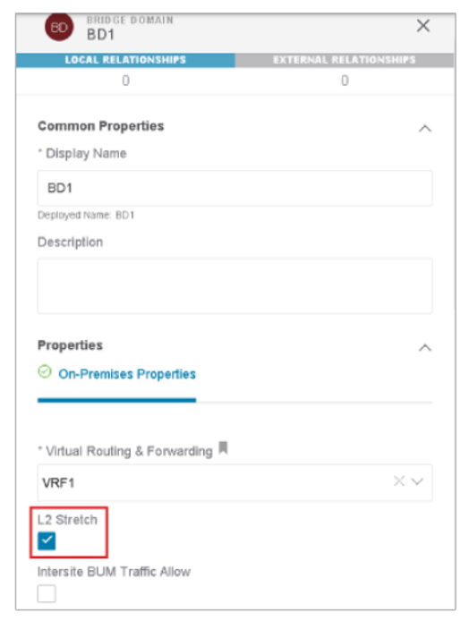Close the BD1 bridge domain panel

pyautogui.click(x=423, y=26)
